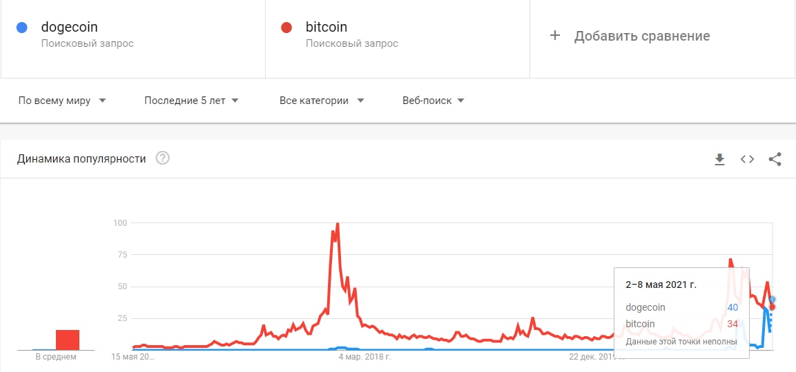
Task: Expand the Веб-поиск search type dropdown
Action: tap(433, 101)
